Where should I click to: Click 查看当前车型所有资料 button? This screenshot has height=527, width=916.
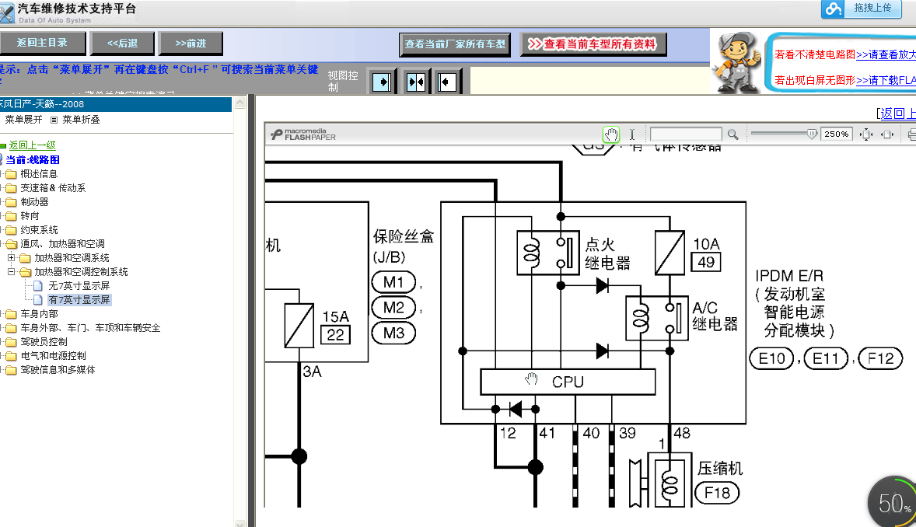(x=593, y=44)
